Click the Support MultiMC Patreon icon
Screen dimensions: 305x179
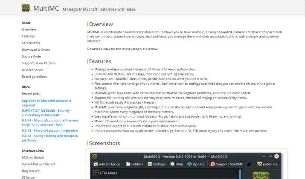(213, 164)
